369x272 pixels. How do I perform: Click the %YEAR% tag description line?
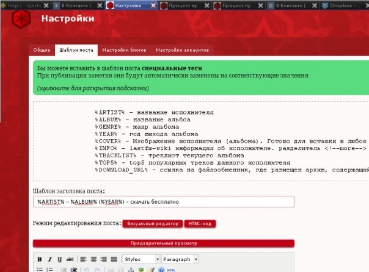[x=147, y=134]
